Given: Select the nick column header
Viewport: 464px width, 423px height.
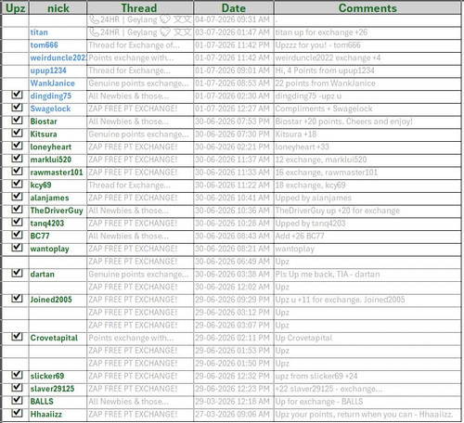Looking at the screenshot, I should tap(58, 8).
